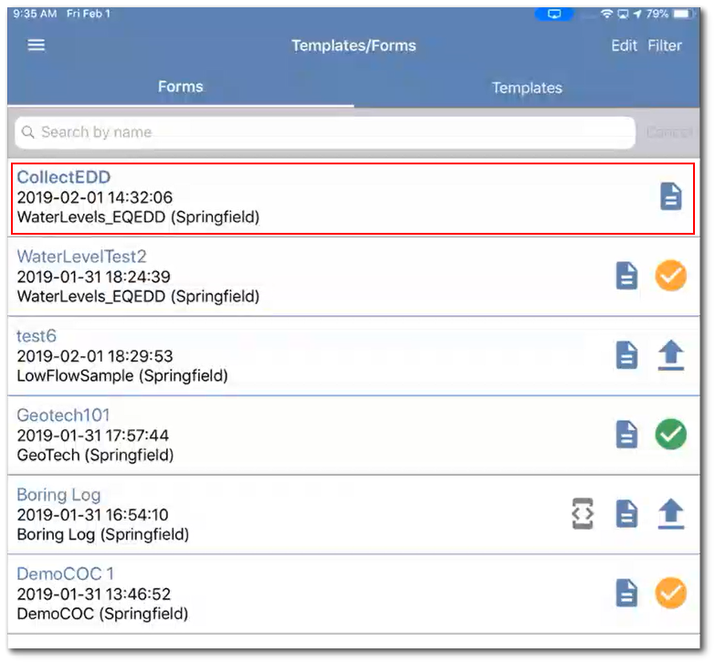This screenshot has height=663, width=715.
Task: Focus the Search by name field
Action: pos(325,132)
